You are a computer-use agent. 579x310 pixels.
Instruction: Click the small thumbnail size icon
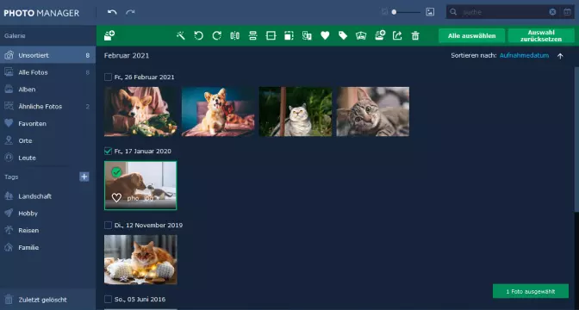[384, 12]
